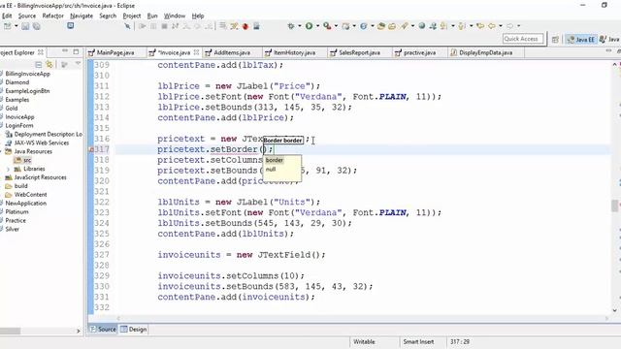Open the External Tools dropdown arrow

[336, 26]
